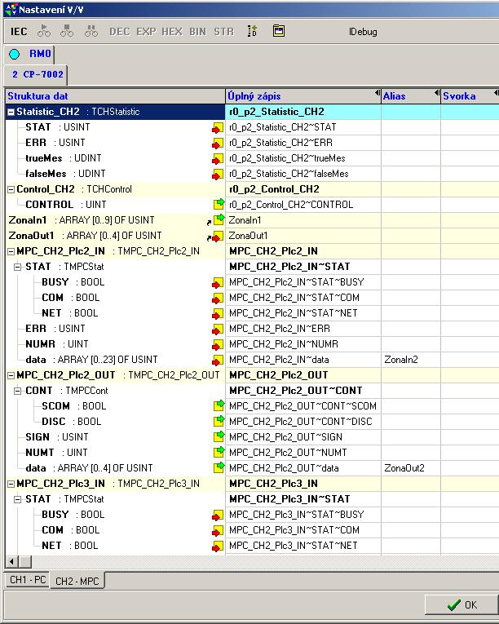This screenshot has height=624, width=499.
Task: Select r0_p2_Control_CH2~CONTROL cell
Action: click(303, 205)
